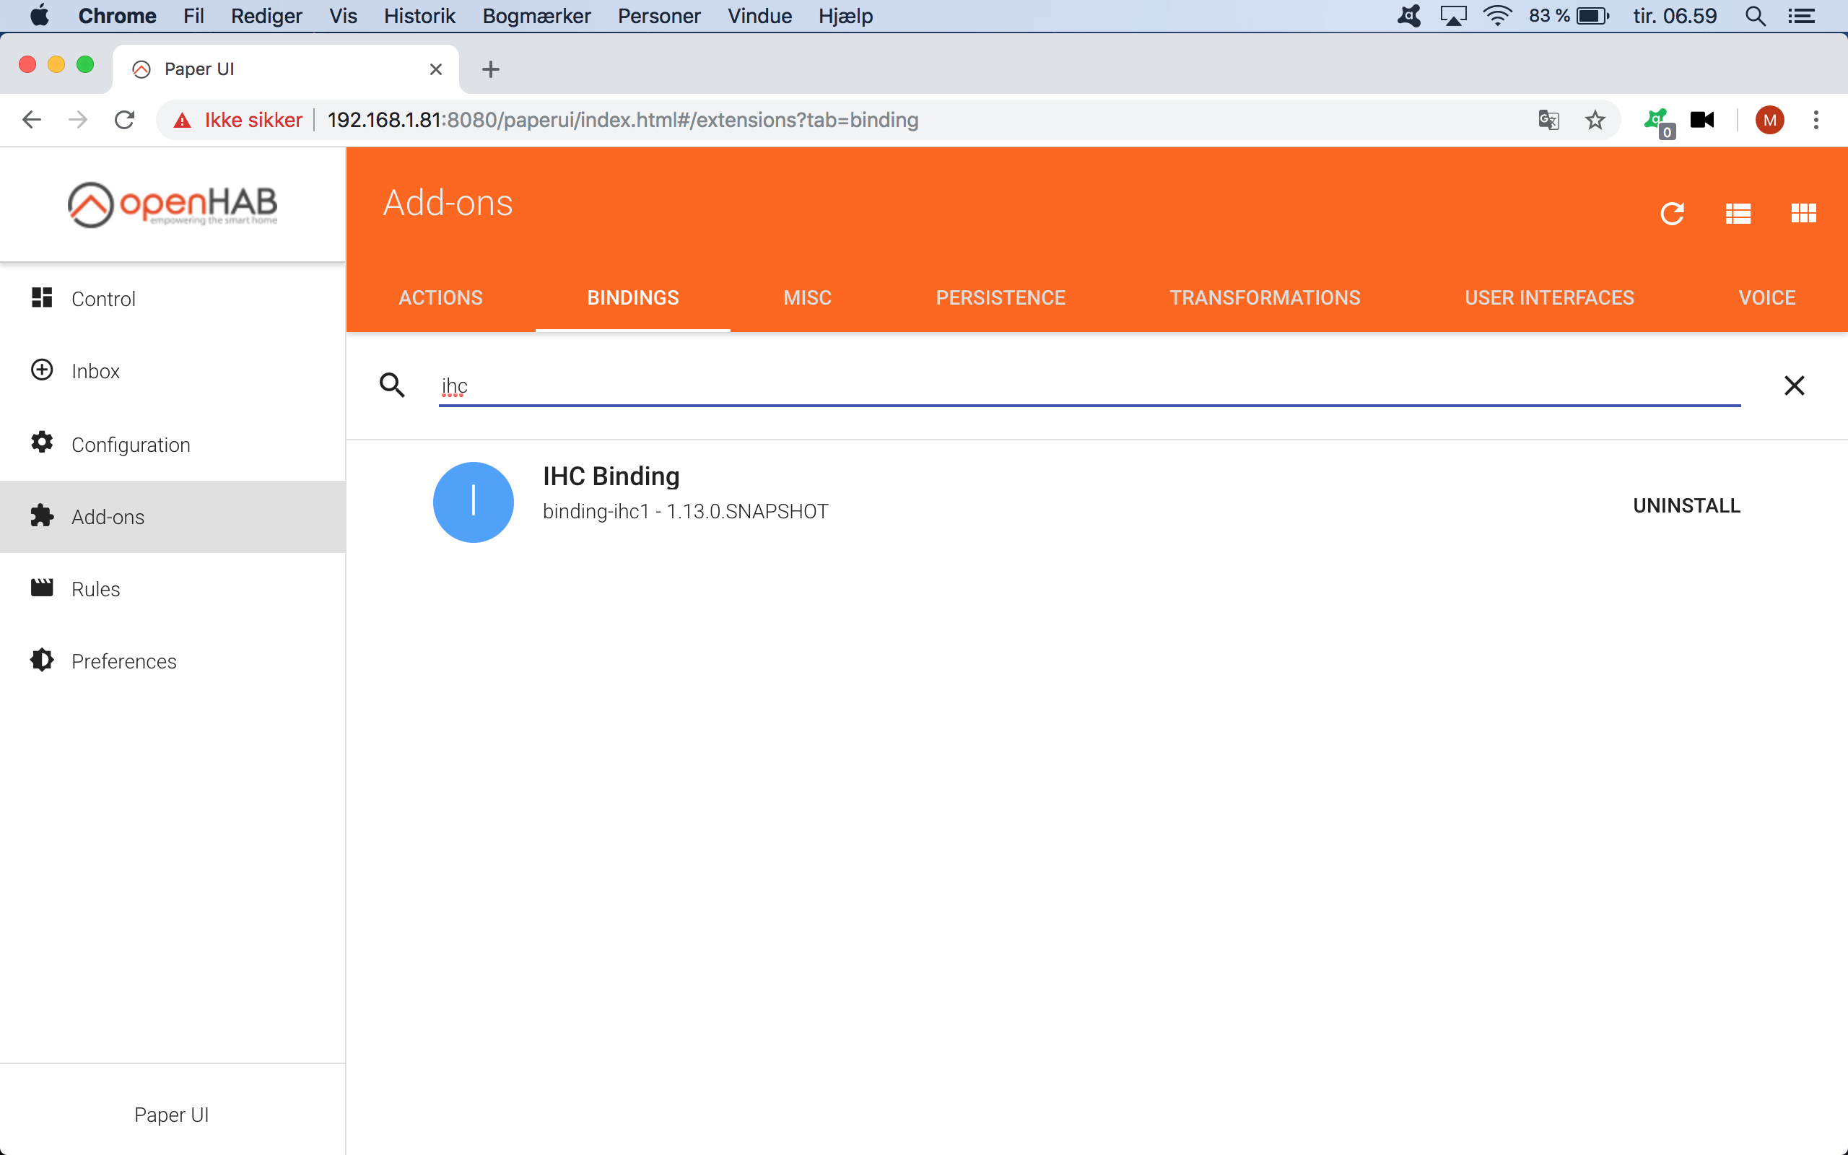Open Chrome three-dot menu
This screenshot has width=1848, height=1155.
coord(1816,120)
